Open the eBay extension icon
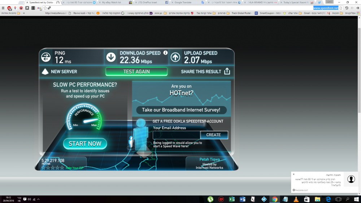The image size is (361, 203). (x=39, y=8)
